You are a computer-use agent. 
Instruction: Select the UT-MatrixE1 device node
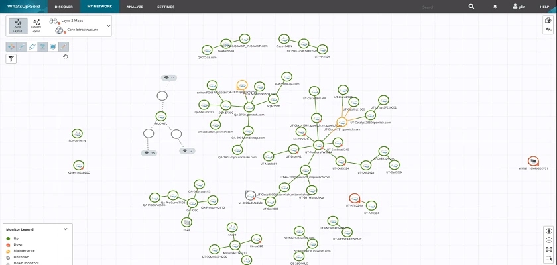[x=269, y=156]
